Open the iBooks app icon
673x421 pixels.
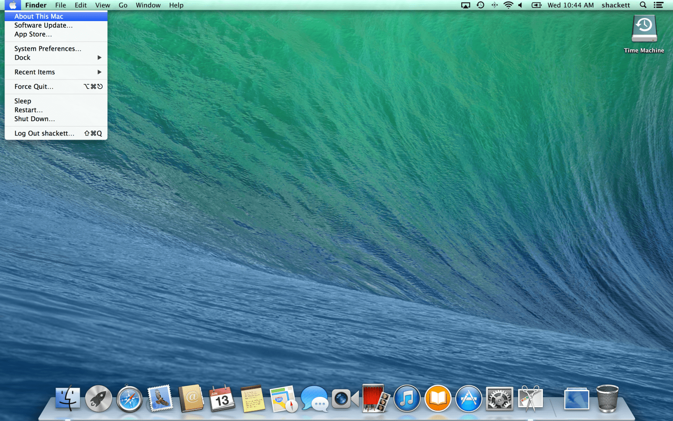437,399
